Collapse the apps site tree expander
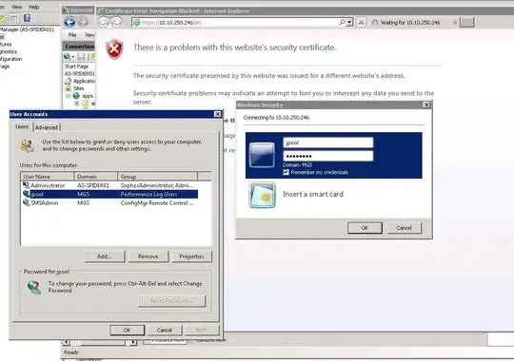Viewport: 514px width, 361px height. coord(68,96)
